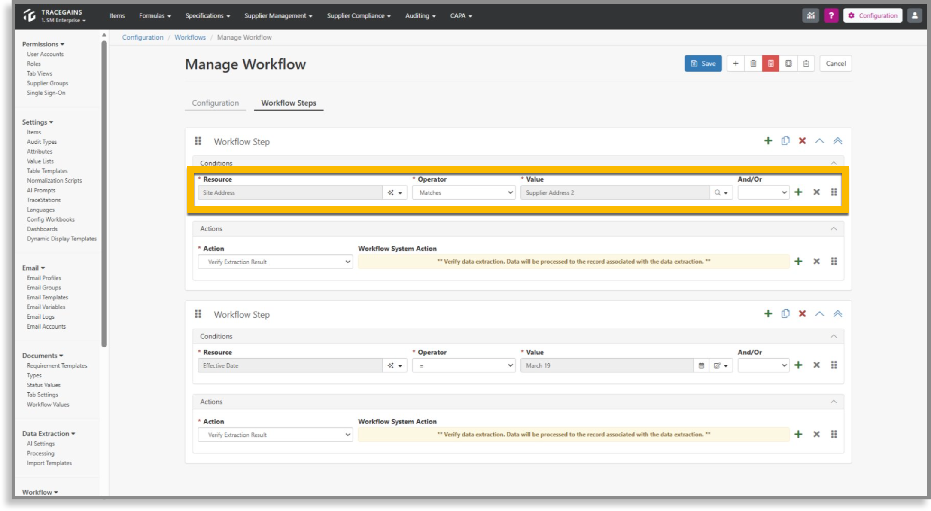Open the Items menu in top navigation
Viewport: 931px width, 511px height.
[117, 15]
